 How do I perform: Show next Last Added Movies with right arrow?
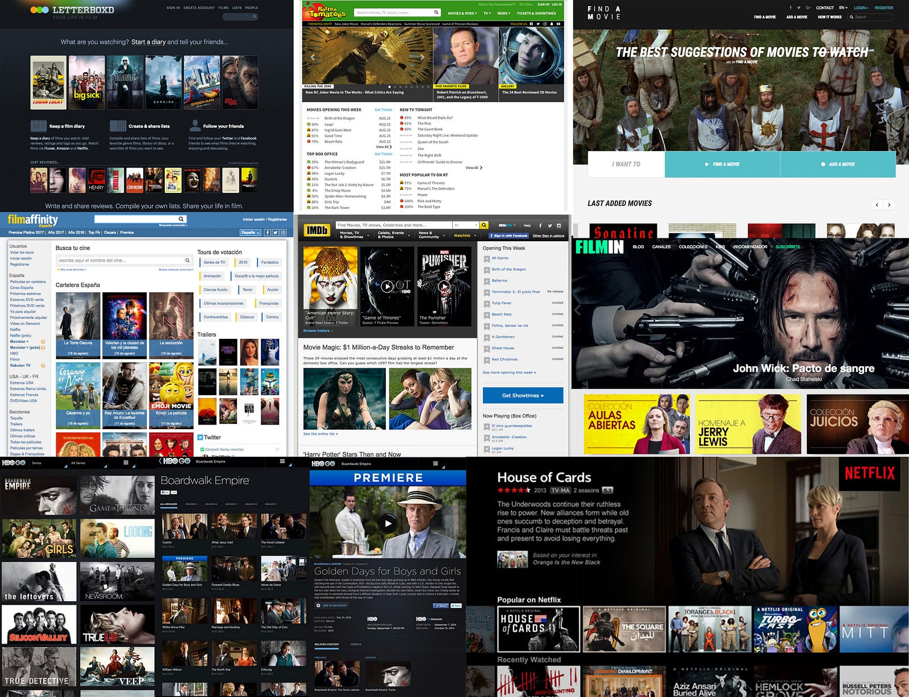pyautogui.click(x=889, y=205)
